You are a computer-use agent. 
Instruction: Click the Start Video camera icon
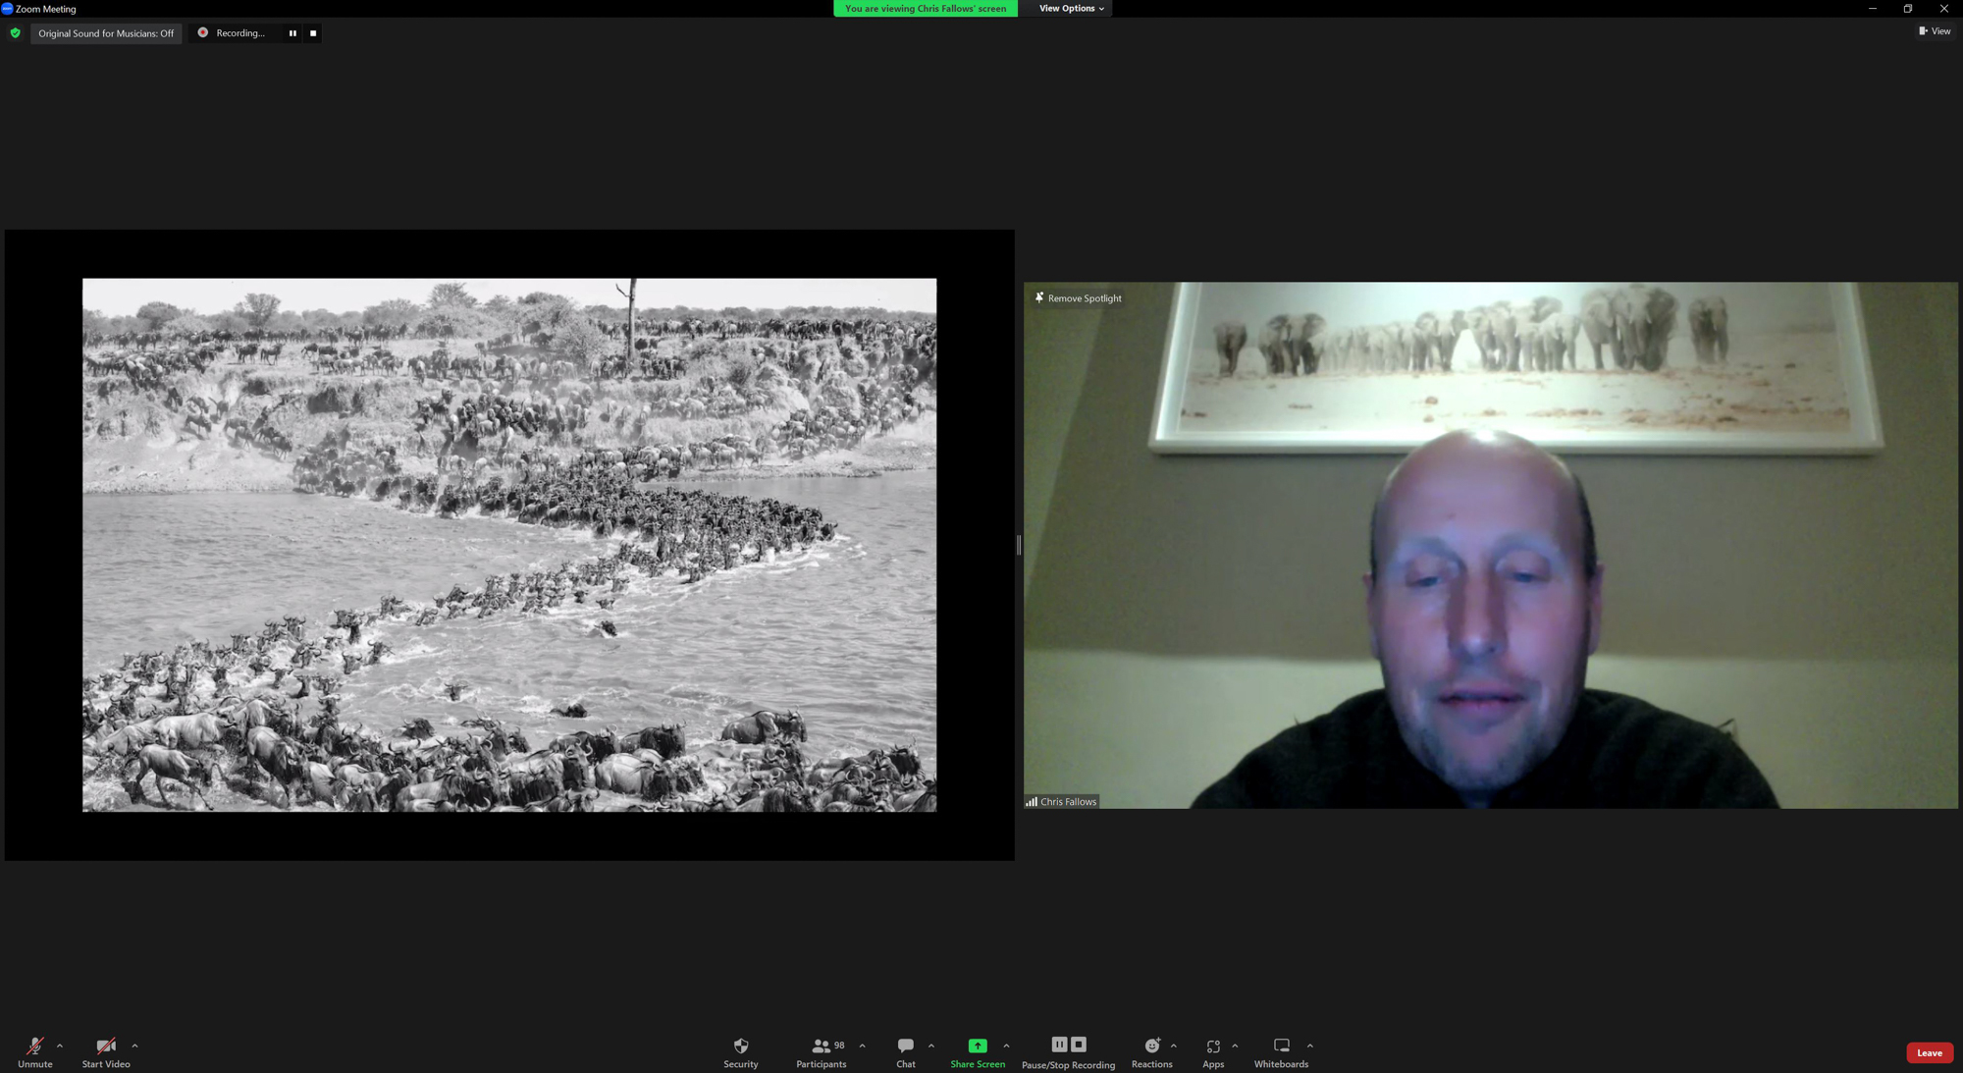point(105,1046)
